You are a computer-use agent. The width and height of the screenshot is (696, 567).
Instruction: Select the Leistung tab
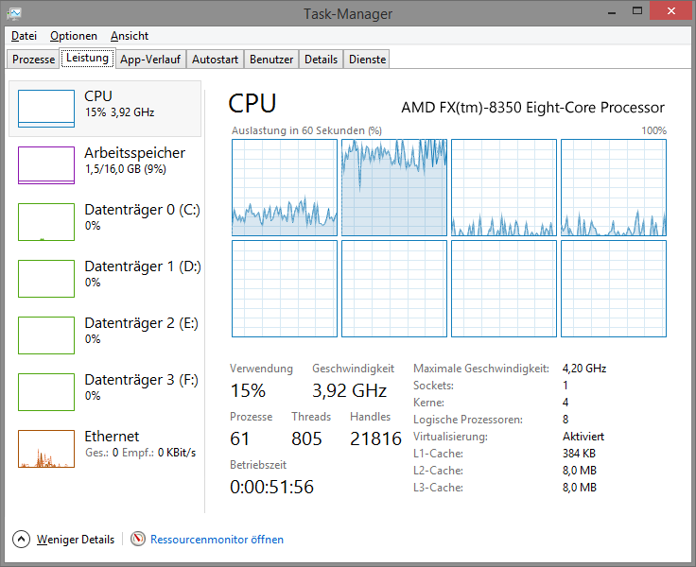pos(87,59)
